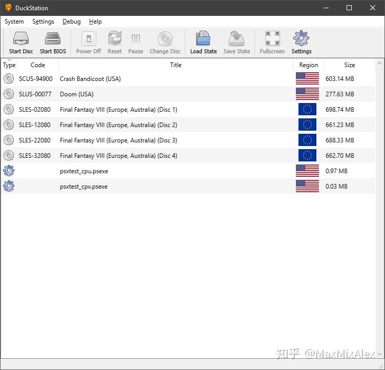Click the size value 698.74 MB
The height and width of the screenshot is (370, 385).
340,109
